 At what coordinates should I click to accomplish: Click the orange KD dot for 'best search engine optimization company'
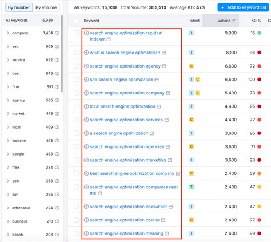[259, 173]
